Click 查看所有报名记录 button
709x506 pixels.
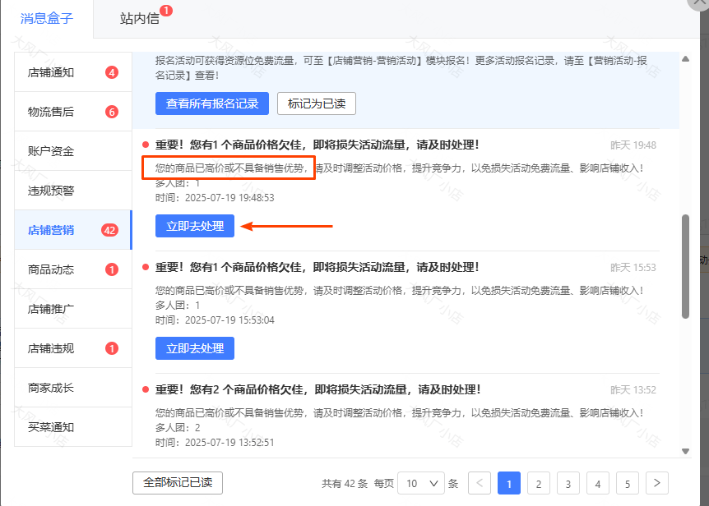pyautogui.click(x=212, y=103)
